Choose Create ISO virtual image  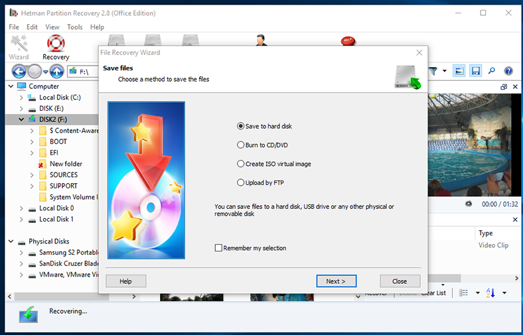click(x=274, y=164)
